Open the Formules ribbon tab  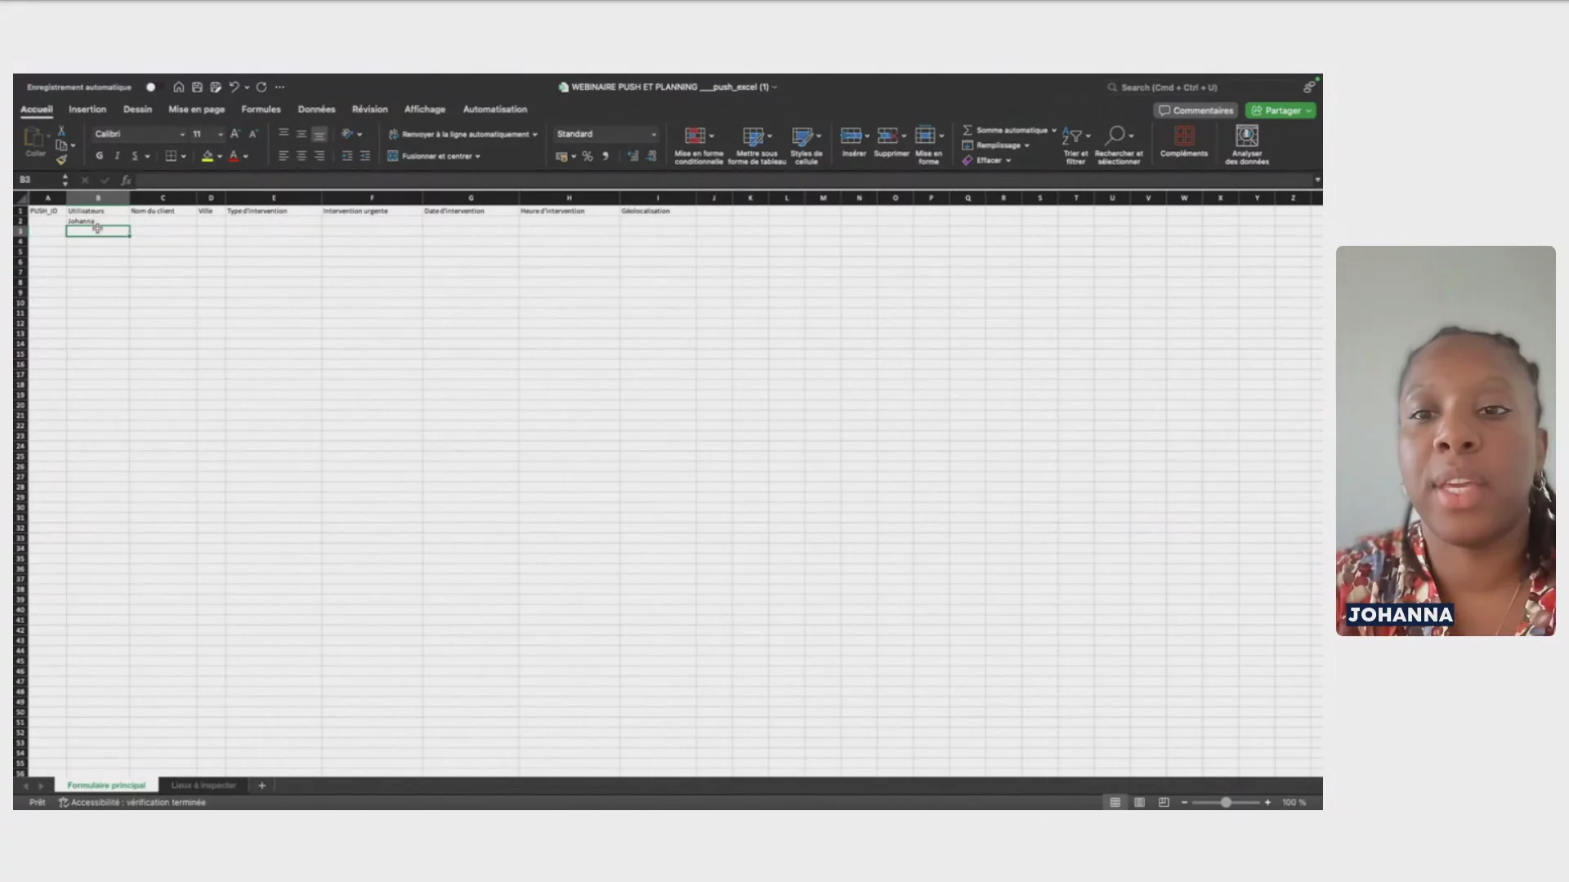pyautogui.click(x=261, y=109)
